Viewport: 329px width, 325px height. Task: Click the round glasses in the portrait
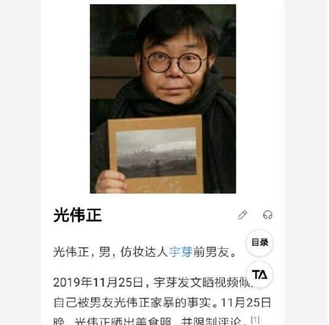pyautogui.click(x=174, y=62)
